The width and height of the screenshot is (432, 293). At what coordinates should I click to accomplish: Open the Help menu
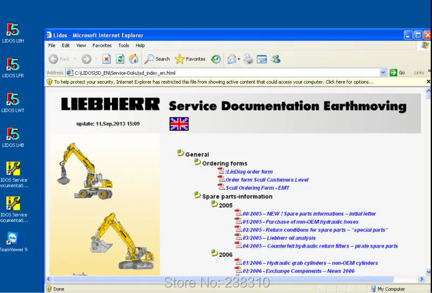point(140,45)
